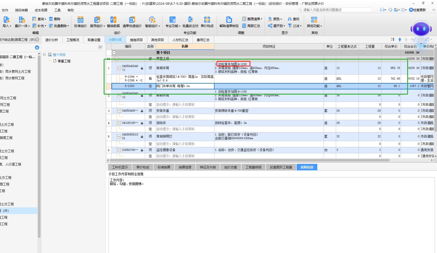Click lock icon on row 4 拆除井
Image resolution: width=437 pixels, height=253 pixels.
pyautogui.click(x=142, y=123)
